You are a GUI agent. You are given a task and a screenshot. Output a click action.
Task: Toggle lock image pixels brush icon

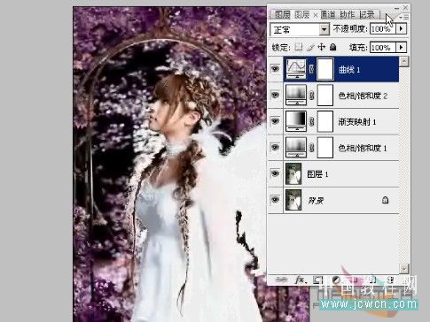(x=310, y=47)
